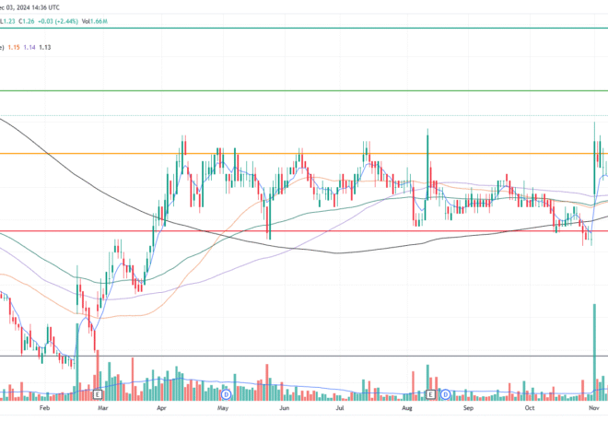Screen dimensions: 608x433
Task: Click the close price C1.26
Action: click(x=27, y=21)
